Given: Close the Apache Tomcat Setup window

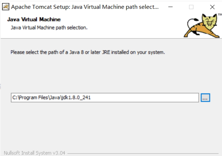Looking at the screenshot, I should pyautogui.click(x=212, y=7).
